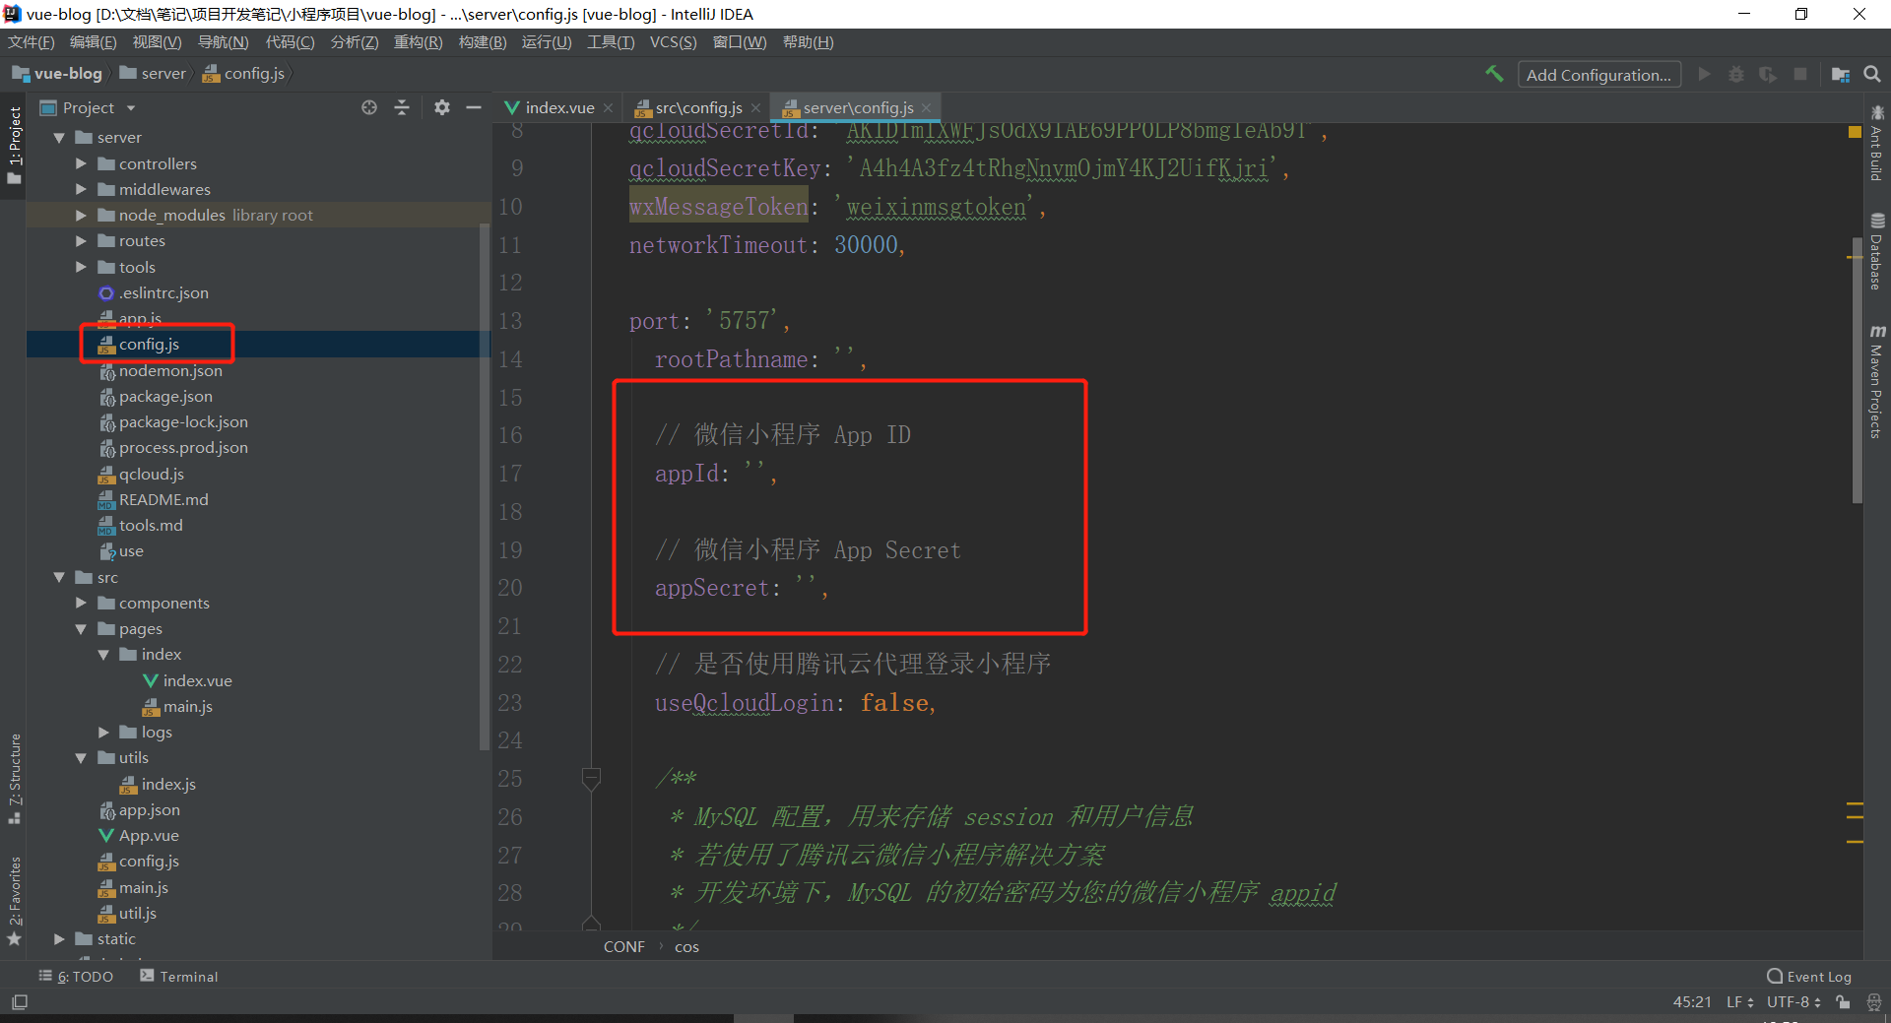The height and width of the screenshot is (1023, 1891).
Task: Click the Search Everywhere magnifier icon
Action: click(1872, 74)
